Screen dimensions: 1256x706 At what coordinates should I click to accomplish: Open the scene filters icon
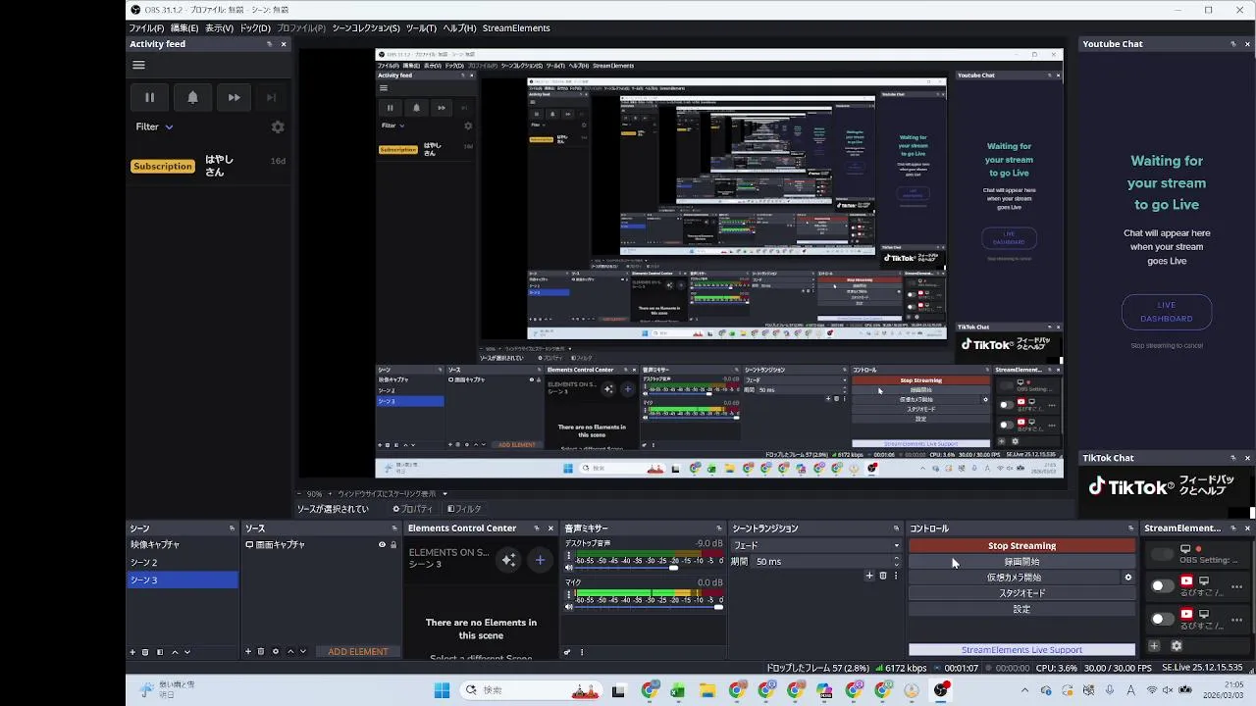(160, 652)
